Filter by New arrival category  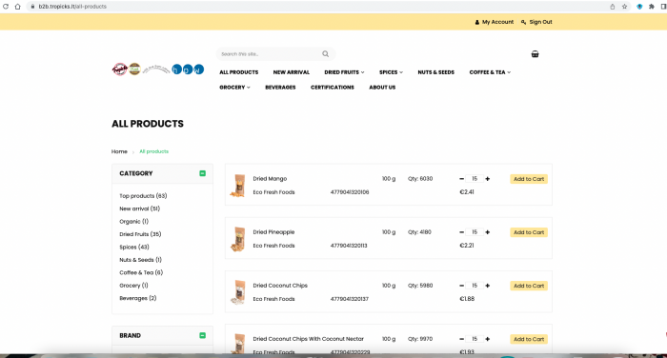139,209
